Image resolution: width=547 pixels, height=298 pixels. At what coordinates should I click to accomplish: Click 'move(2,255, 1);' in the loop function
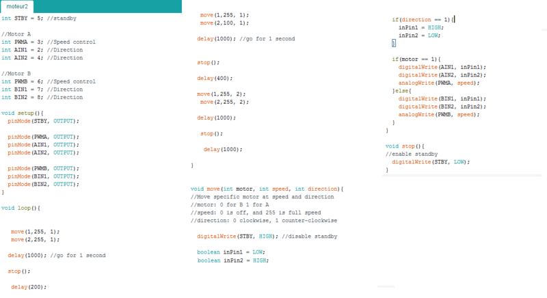35,239
